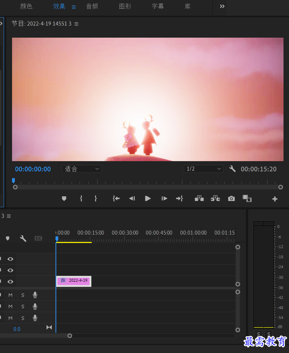Screen dimensions: 289x353
Task: Step back one frame
Action: pos(132,198)
